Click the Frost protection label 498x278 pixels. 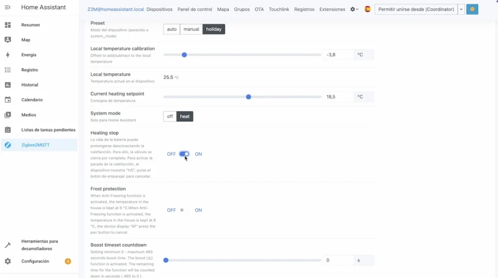click(x=108, y=189)
